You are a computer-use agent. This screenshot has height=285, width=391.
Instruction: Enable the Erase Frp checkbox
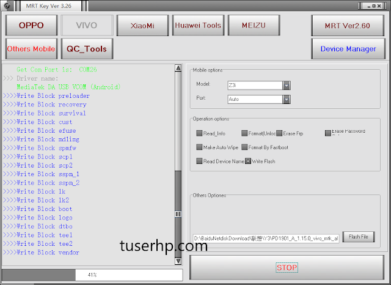pos(279,133)
